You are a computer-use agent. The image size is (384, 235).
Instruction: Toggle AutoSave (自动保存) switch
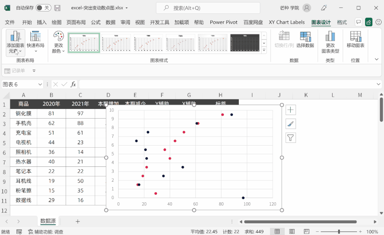click(43, 8)
